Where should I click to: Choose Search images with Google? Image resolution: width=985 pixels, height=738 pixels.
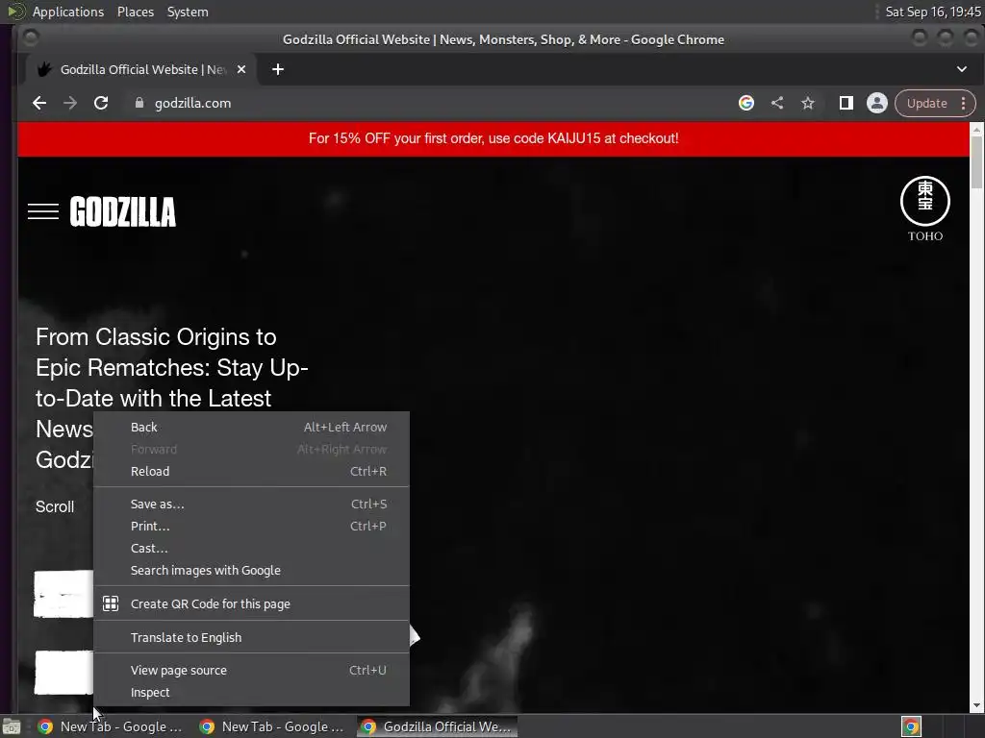[x=251, y=571]
